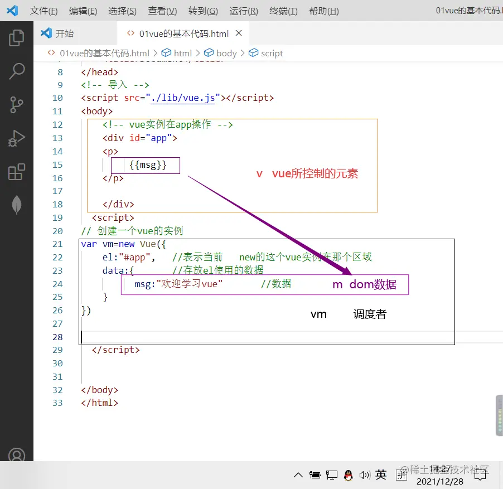
Task: Click the battery icon in system tray
Action: (315, 475)
